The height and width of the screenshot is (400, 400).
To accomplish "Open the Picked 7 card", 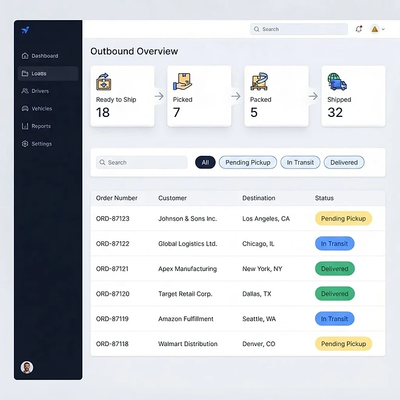I will pos(199,96).
